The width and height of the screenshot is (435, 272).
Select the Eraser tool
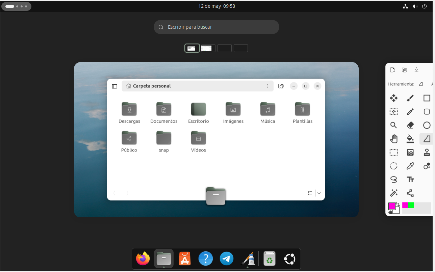click(x=410, y=125)
